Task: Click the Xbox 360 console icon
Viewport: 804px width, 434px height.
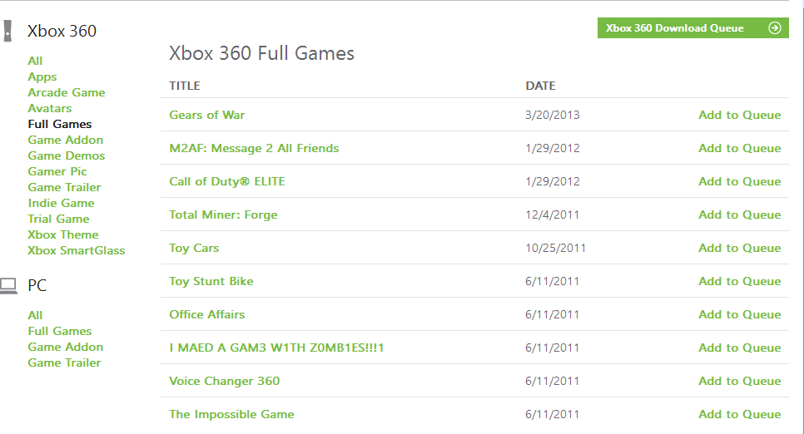Action: tap(7, 32)
